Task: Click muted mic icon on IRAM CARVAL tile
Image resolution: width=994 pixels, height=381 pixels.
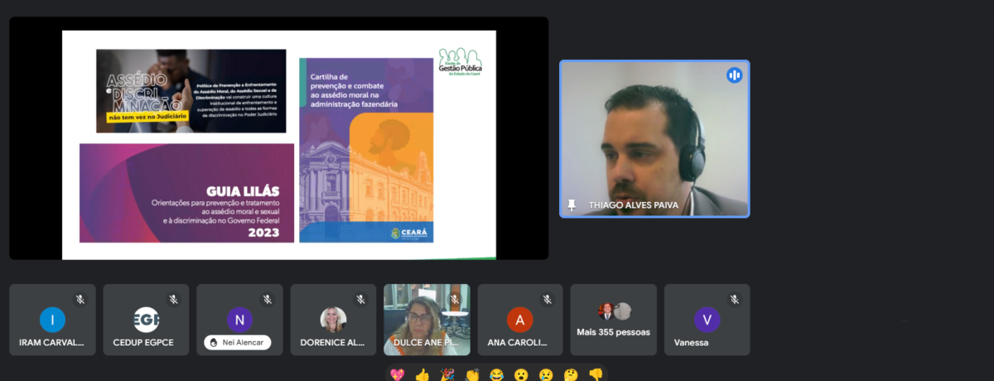Action: click(80, 299)
